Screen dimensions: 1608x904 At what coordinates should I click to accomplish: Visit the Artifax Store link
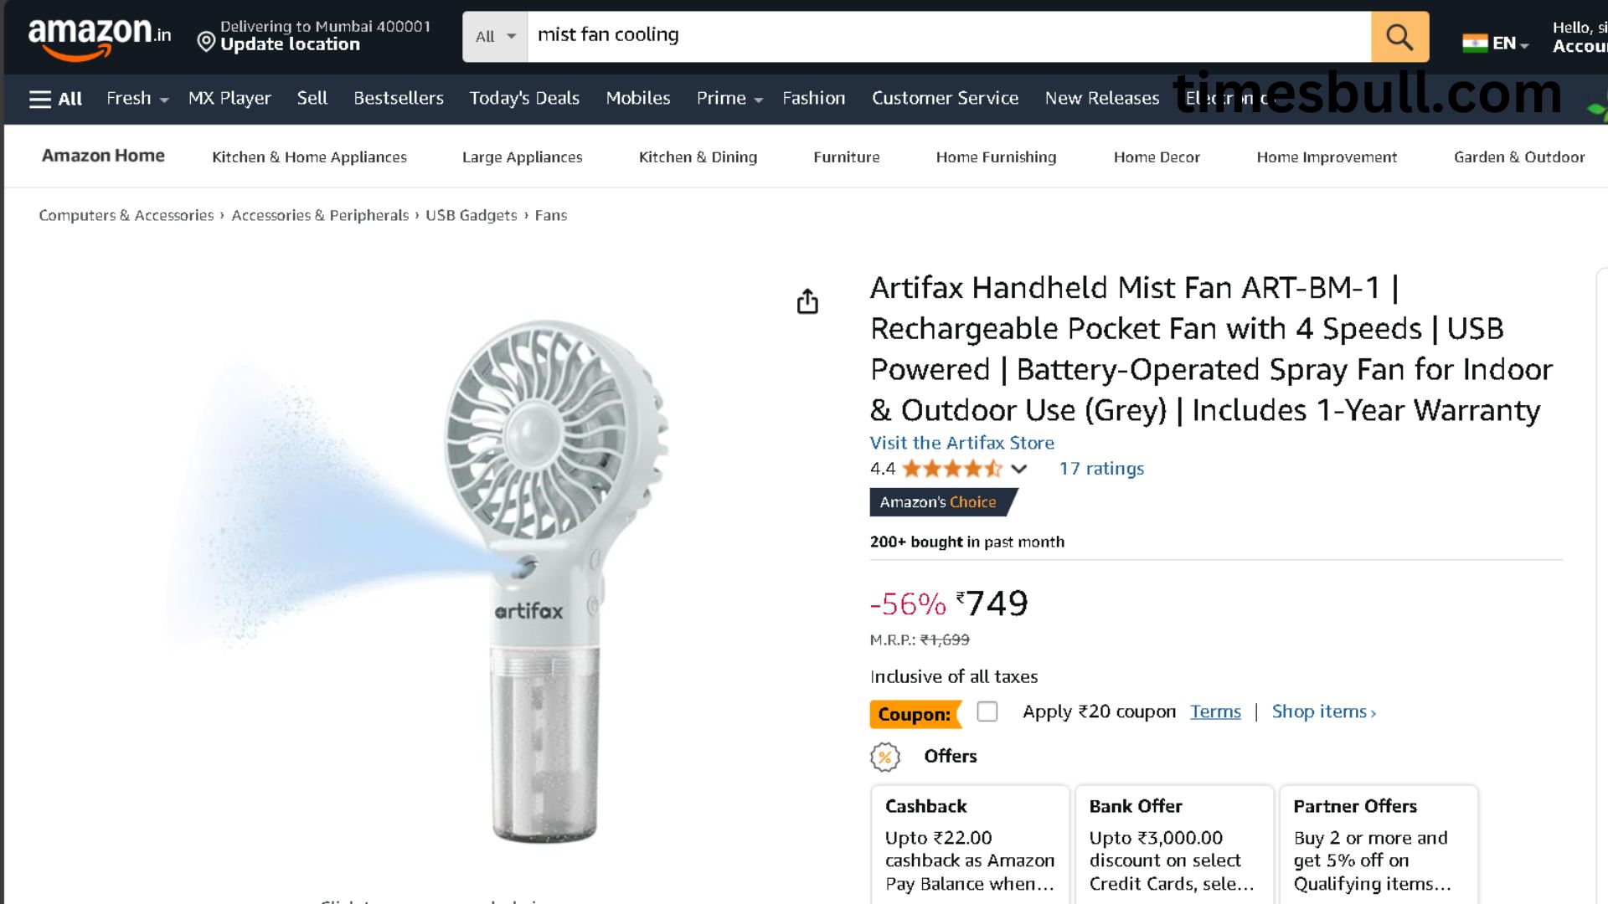(x=961, y=443)
